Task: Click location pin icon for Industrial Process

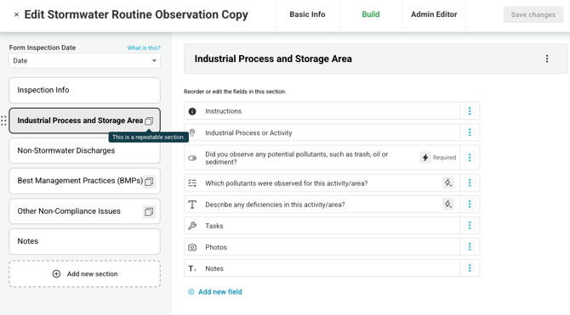Action: click(x=192, y=132)
